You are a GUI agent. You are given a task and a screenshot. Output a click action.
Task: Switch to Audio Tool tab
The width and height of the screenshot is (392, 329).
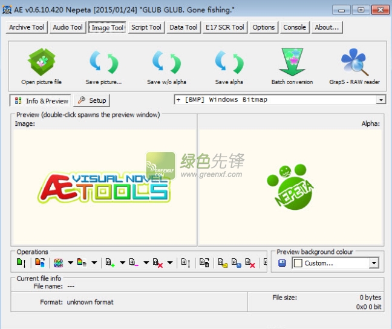[68, 27]
